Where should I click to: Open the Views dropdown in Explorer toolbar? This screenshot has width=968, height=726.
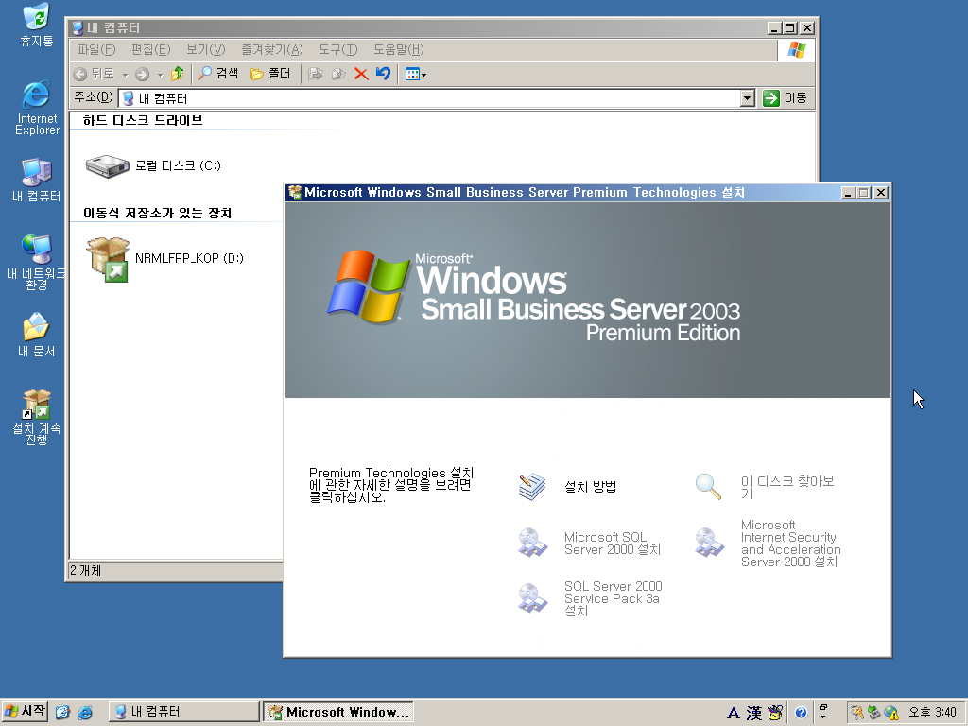click(x=416, y=74)
